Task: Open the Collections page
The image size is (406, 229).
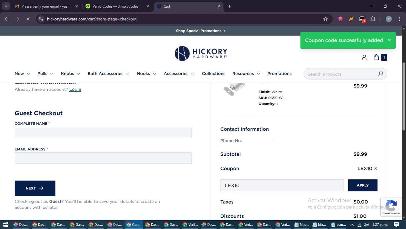Action: pos(214,74)
